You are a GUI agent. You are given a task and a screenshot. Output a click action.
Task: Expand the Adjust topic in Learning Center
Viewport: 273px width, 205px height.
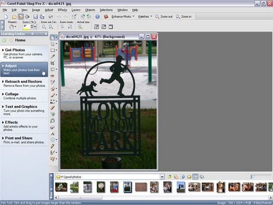click(24, 69)
